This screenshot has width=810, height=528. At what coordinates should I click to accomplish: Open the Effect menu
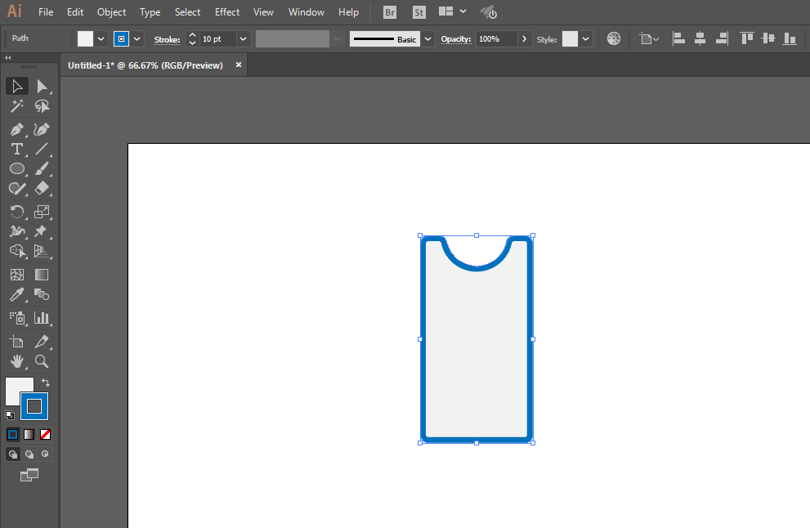coord(227,12)
